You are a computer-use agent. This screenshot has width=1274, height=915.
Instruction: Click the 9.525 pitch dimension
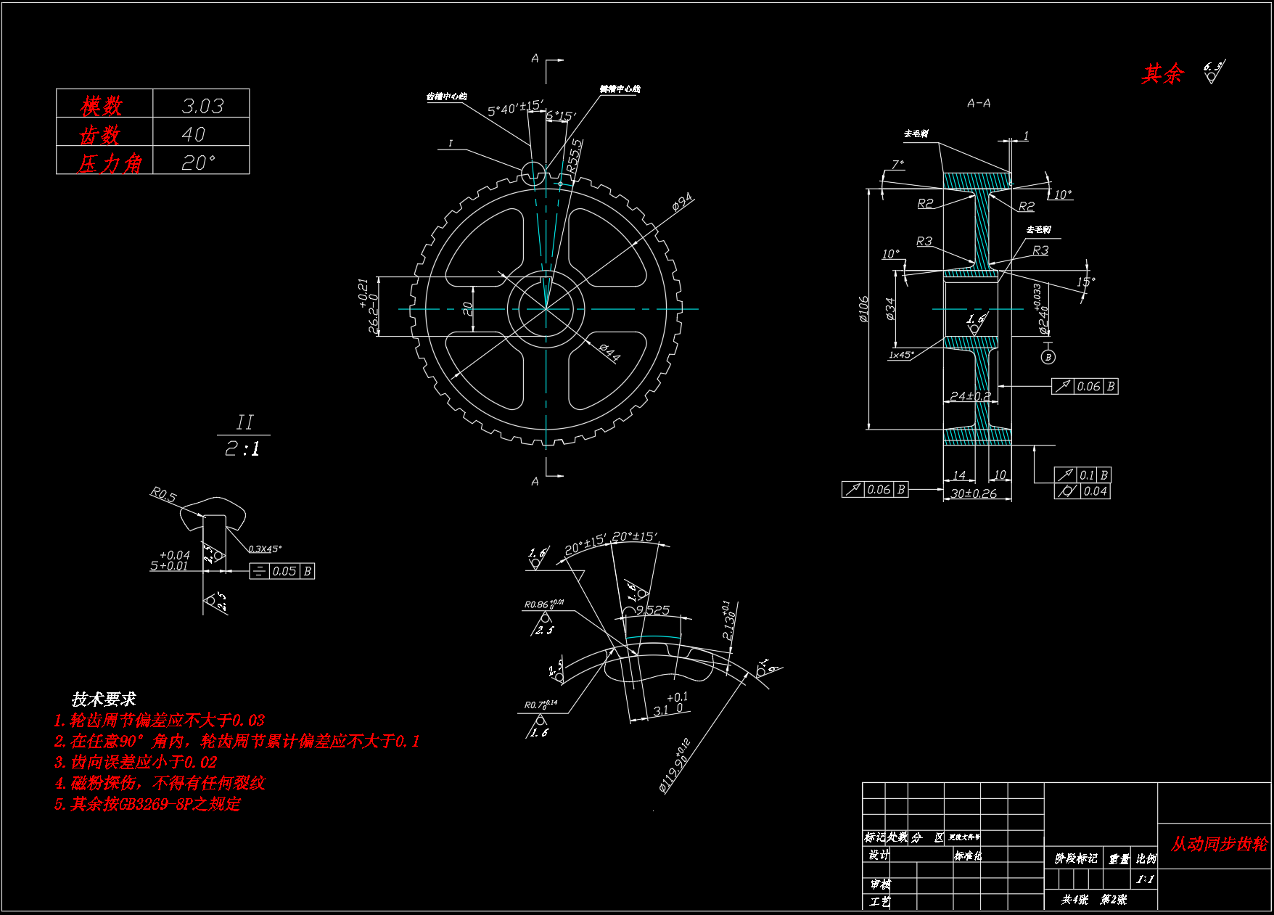[x=653, y=610]
